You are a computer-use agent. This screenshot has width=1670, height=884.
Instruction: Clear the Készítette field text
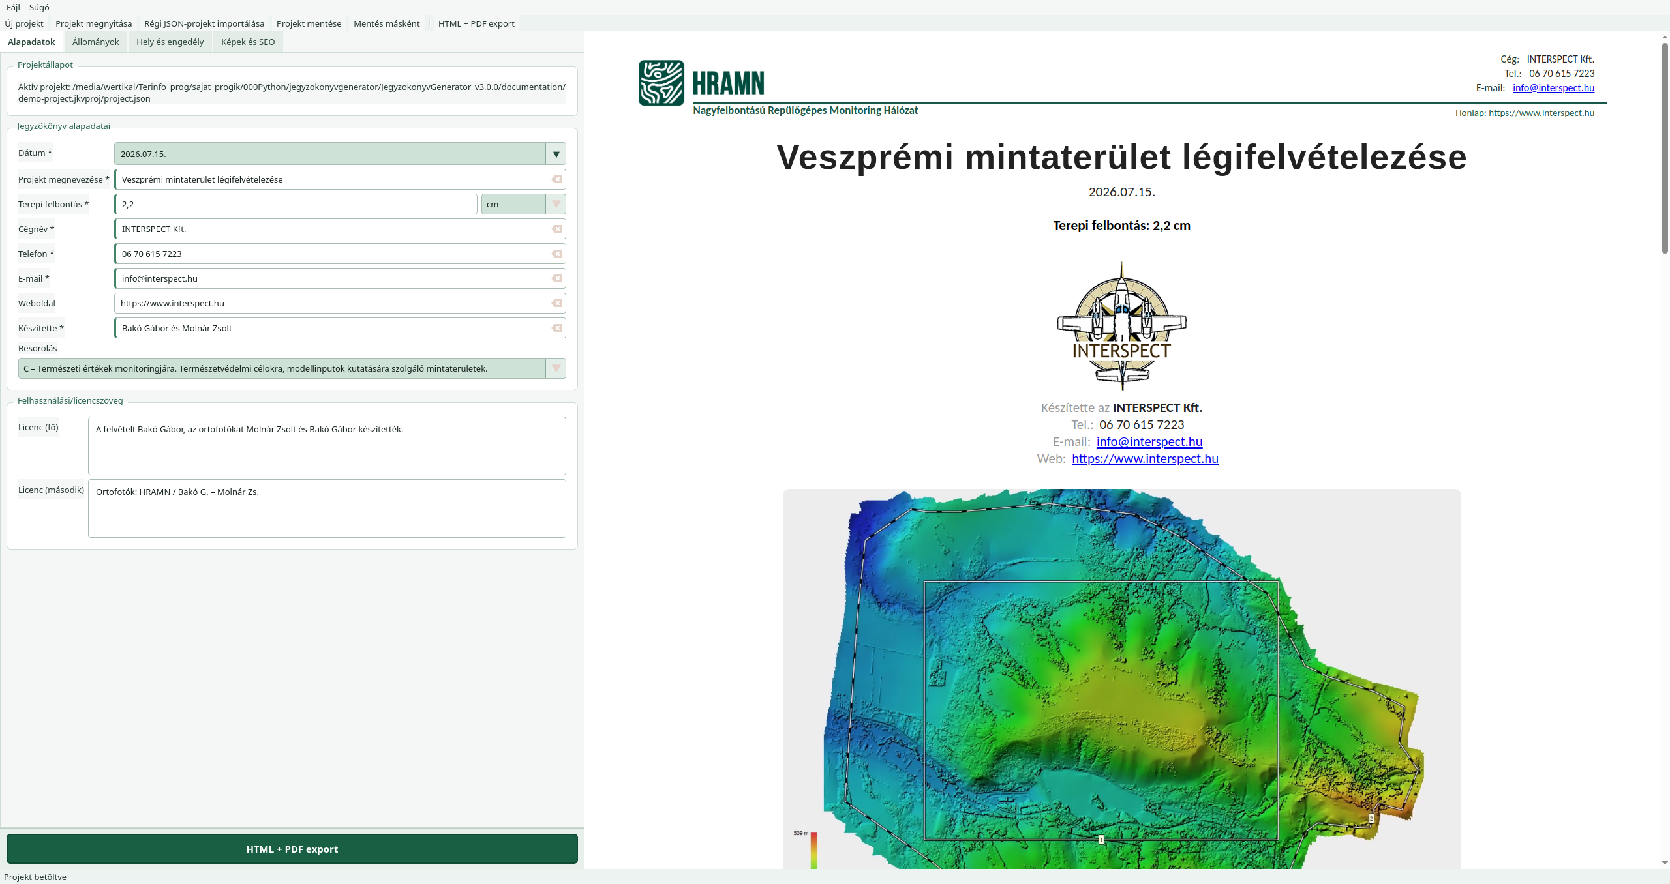[x=556, y=328]
